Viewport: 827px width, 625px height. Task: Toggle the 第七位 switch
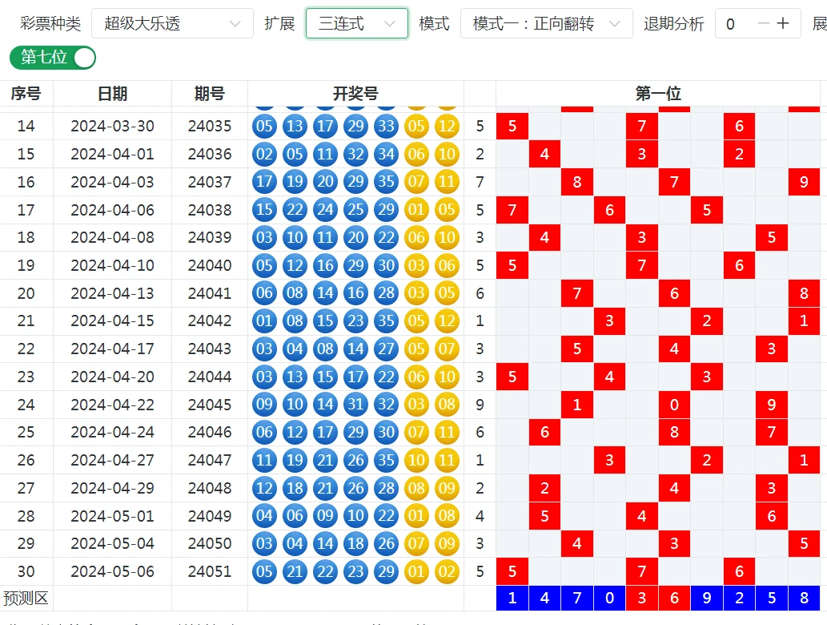(x=53, y=58)
